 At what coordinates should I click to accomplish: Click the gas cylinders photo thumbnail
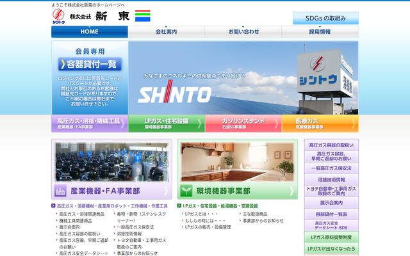pyautogui.click(x=112, y=162)
